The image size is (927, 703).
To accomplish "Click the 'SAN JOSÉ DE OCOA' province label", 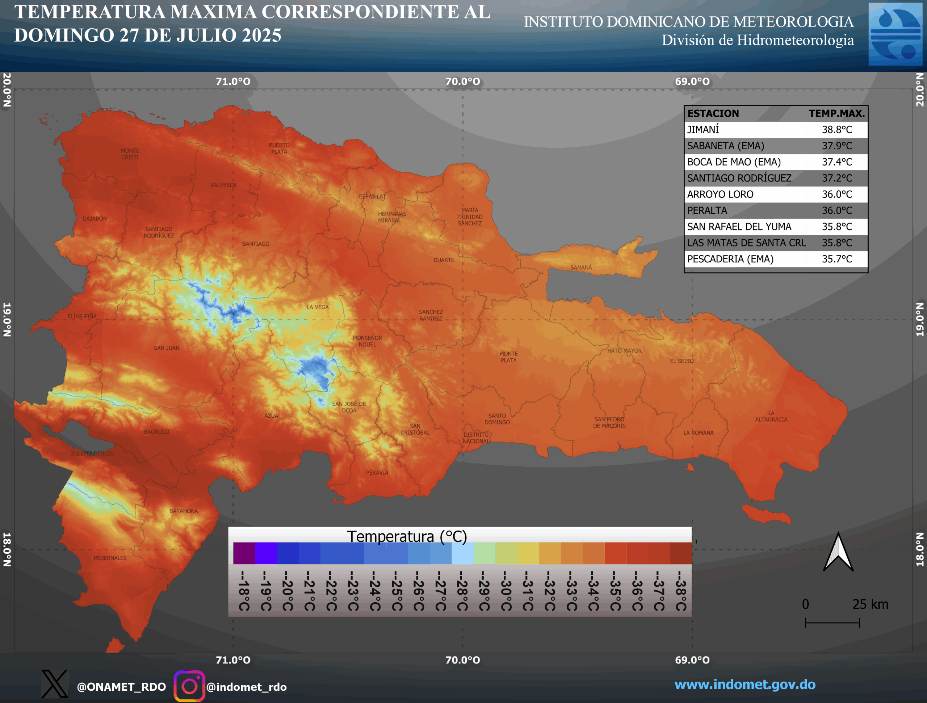I will pyautogui.click(x=349, y=407).
